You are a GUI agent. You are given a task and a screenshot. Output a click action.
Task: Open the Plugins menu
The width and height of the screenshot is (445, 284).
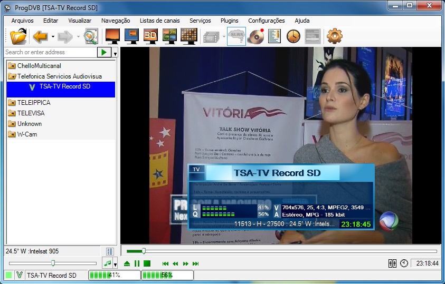pos(229,21)
